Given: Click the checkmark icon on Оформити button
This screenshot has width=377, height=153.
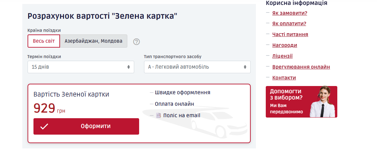Looking at the screenshot, I should click(x=44, y=126).
